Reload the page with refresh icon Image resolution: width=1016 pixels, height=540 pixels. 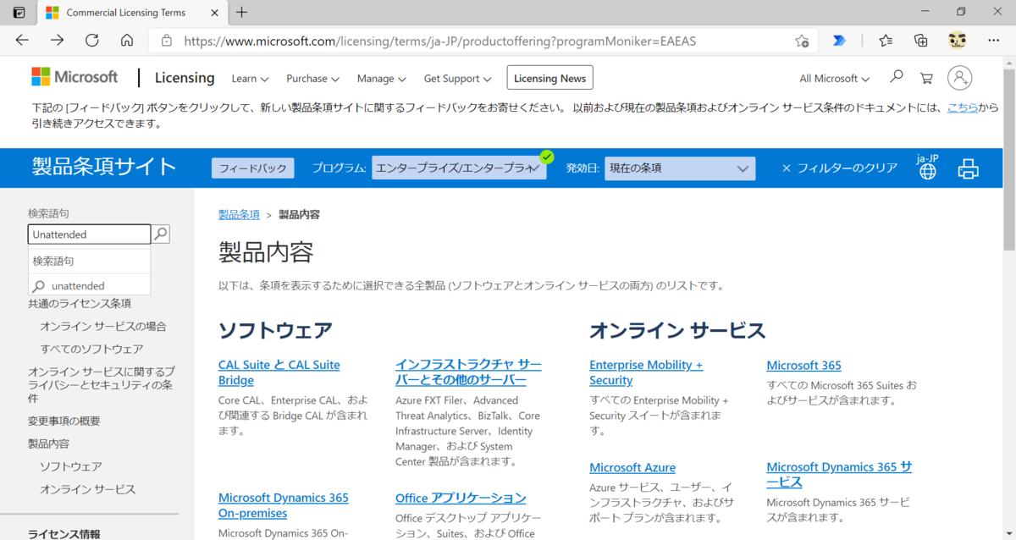click(x=92, y=40)
